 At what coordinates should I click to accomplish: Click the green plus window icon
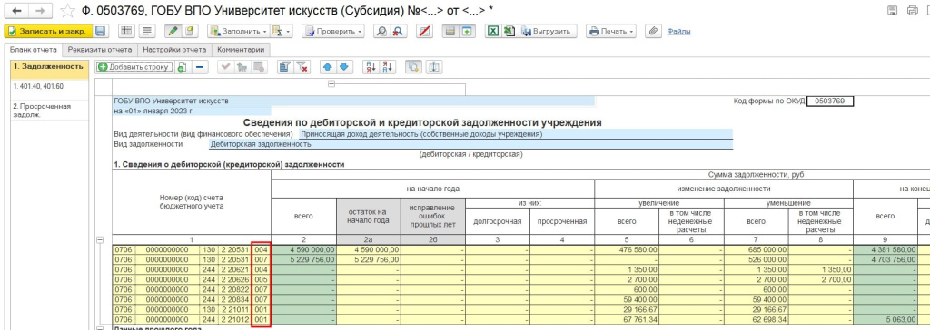(x=467, y=32)
